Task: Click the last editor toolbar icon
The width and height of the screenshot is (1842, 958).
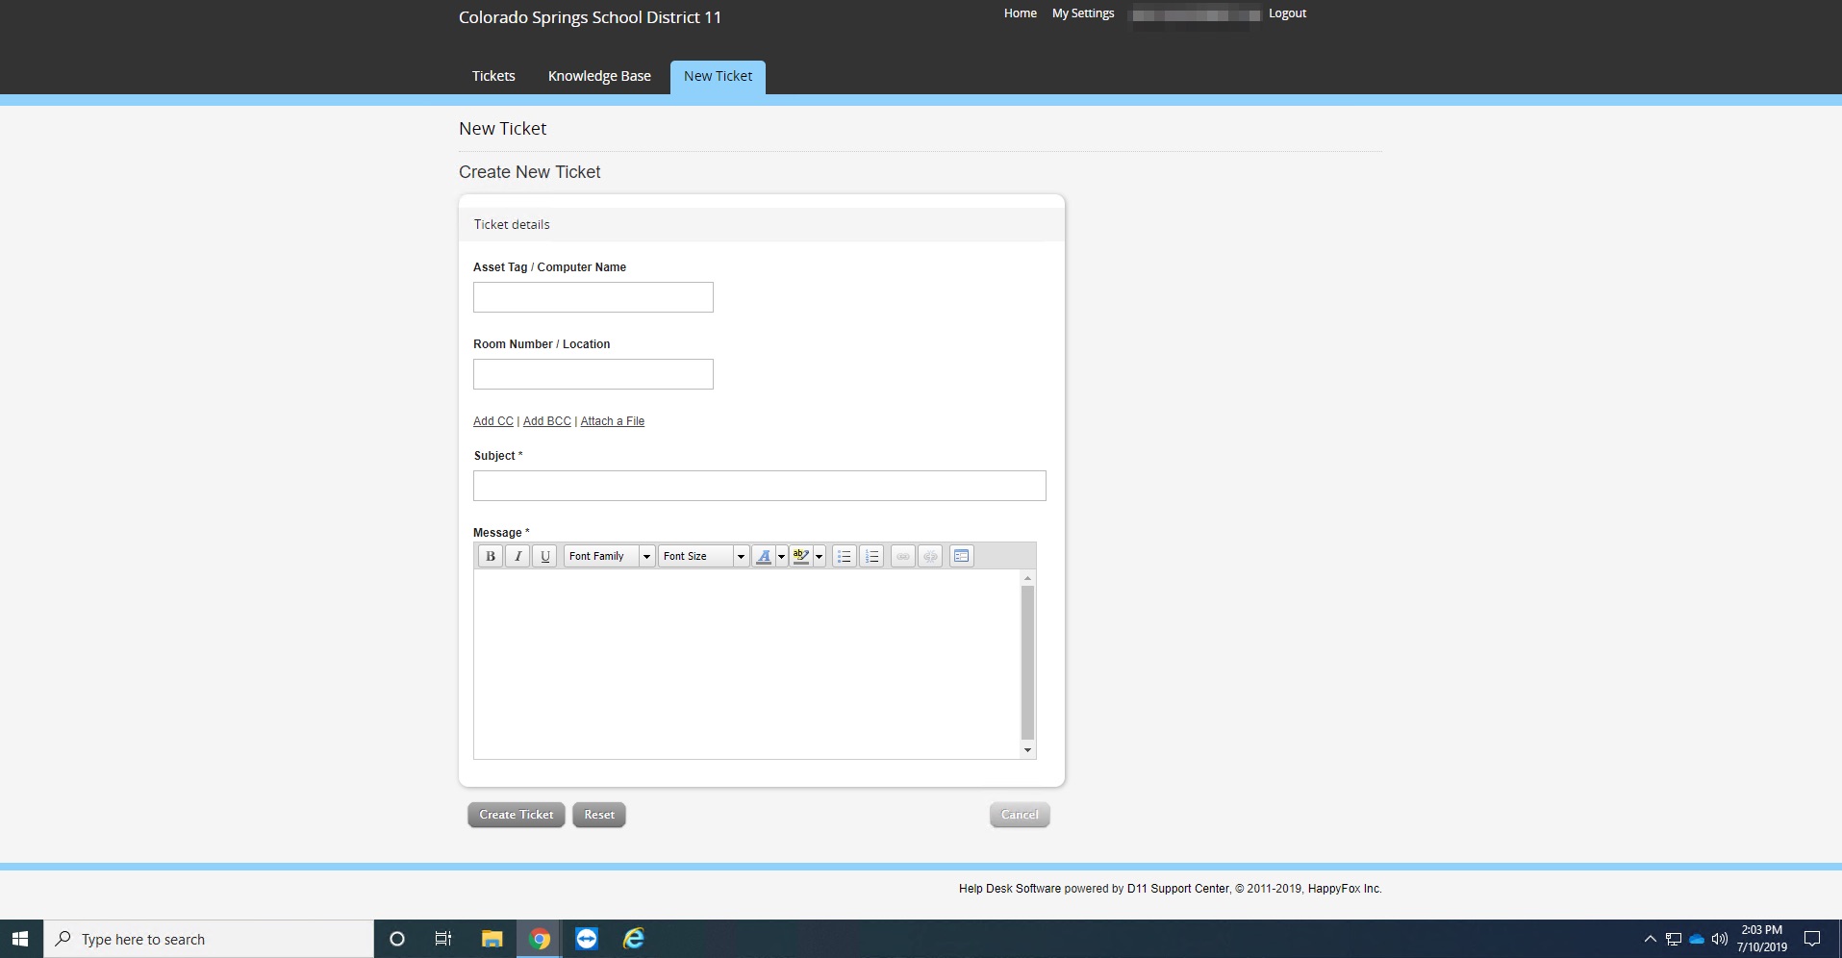Action: tap(961, 556)
